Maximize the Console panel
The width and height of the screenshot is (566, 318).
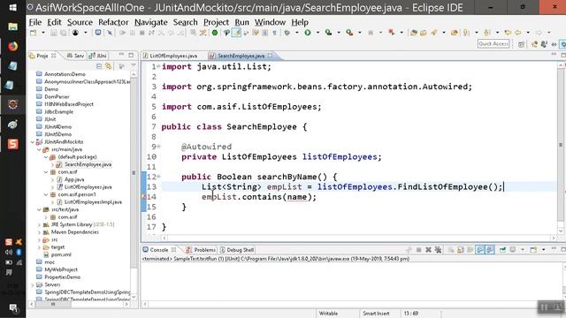tap(562, 249)
